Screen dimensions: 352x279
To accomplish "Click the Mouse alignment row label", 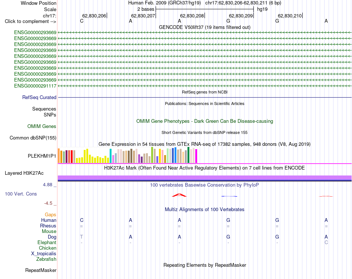I will [49, 232].
